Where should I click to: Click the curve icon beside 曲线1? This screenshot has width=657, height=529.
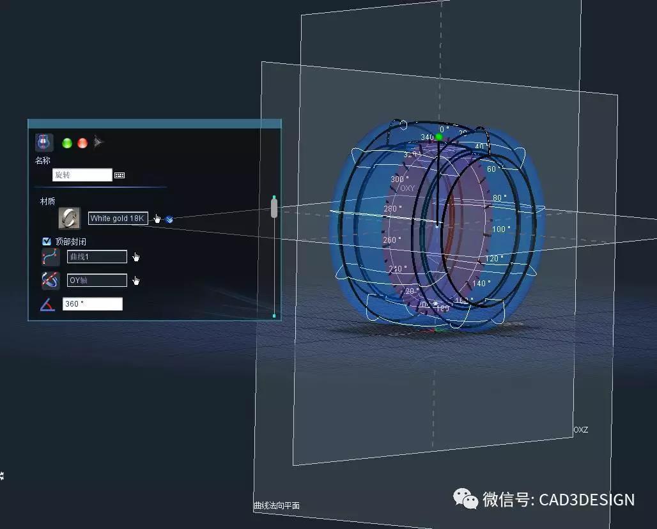50,257
